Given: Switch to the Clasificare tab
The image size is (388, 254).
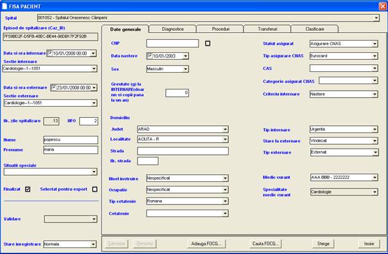Looking at the screenshot, I should pyautogui.click(x=315, y=29).
